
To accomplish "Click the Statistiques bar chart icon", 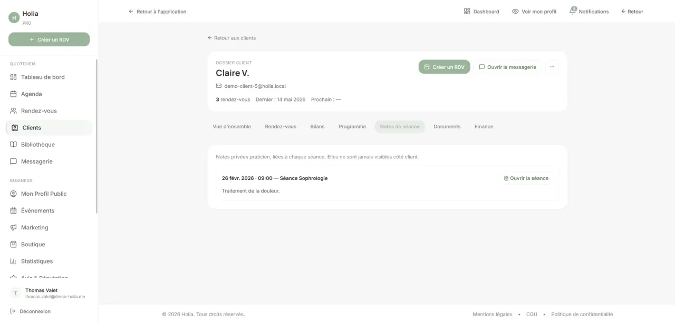I will [14, 261].
